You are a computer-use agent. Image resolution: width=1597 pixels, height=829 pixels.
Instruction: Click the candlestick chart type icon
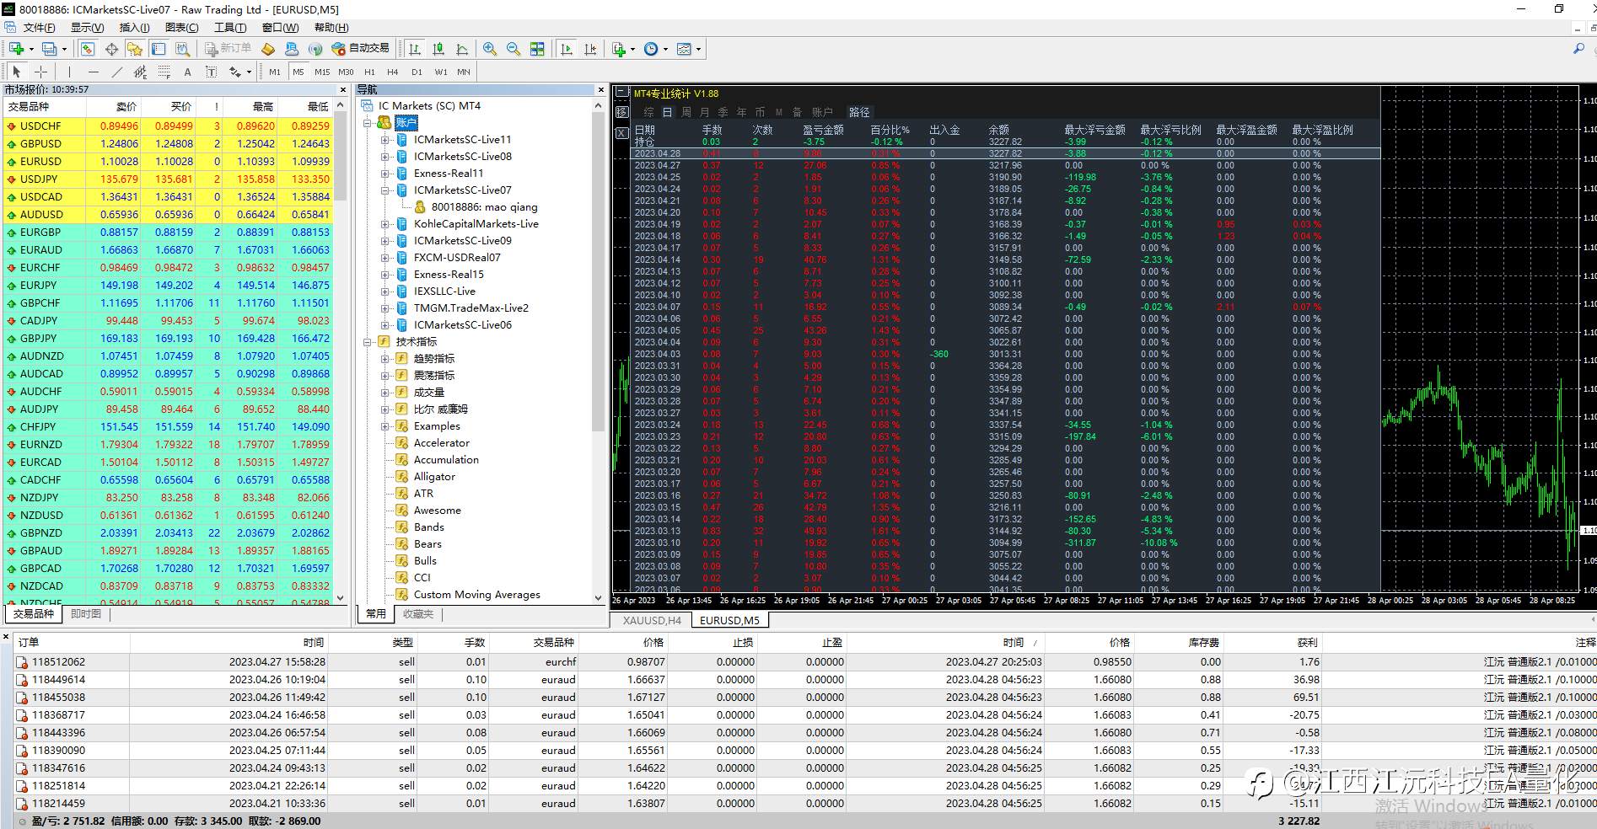pyautogui.click(x=438, y=49)
